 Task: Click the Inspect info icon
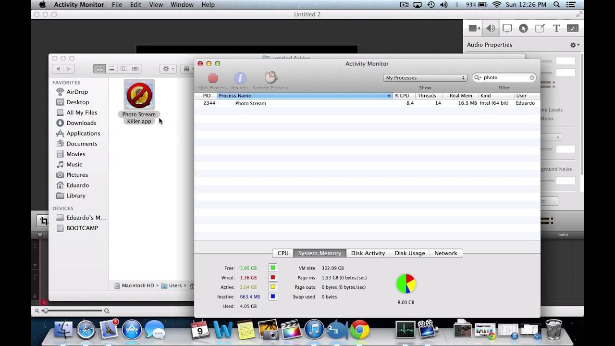pyautogui.click(x=240, y=78)
